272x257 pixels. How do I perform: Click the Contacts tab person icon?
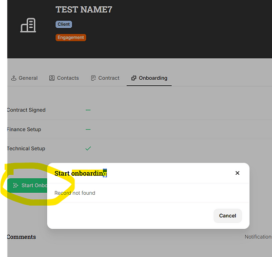click(x=52, y=78)
